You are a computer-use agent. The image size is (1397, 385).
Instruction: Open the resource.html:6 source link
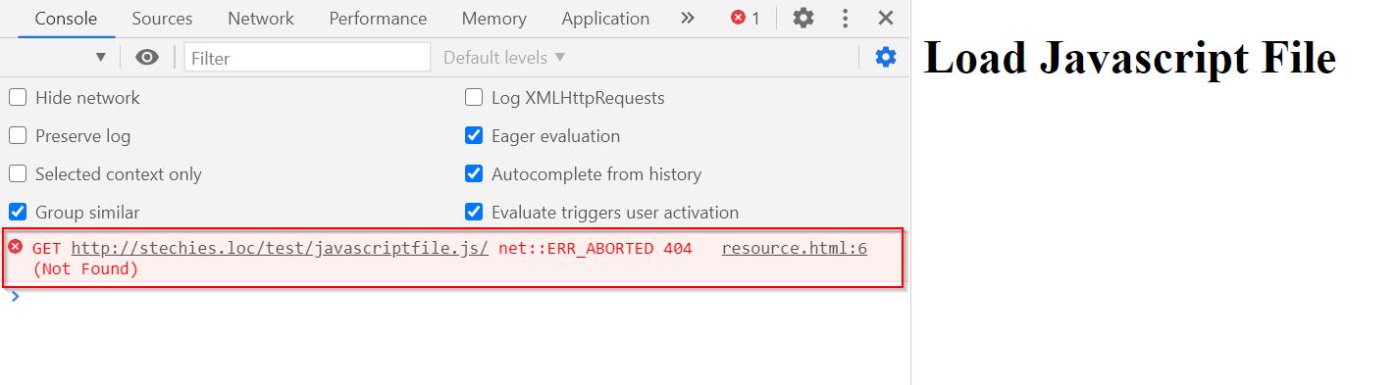pyautogui.click(x=795, y=248)
